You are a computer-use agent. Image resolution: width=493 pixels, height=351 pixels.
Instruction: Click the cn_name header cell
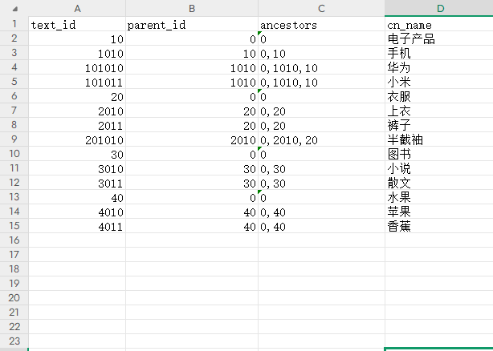click(439, 24)
